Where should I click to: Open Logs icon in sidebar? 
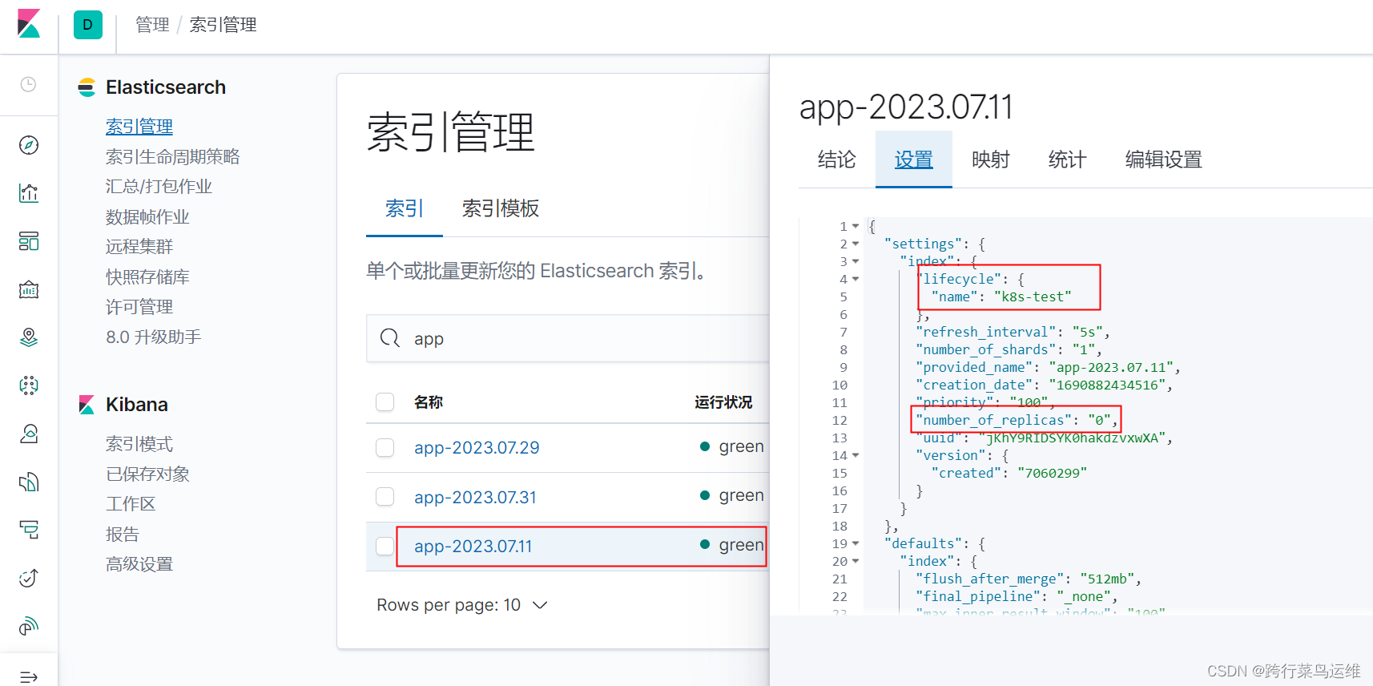(29, 482)
